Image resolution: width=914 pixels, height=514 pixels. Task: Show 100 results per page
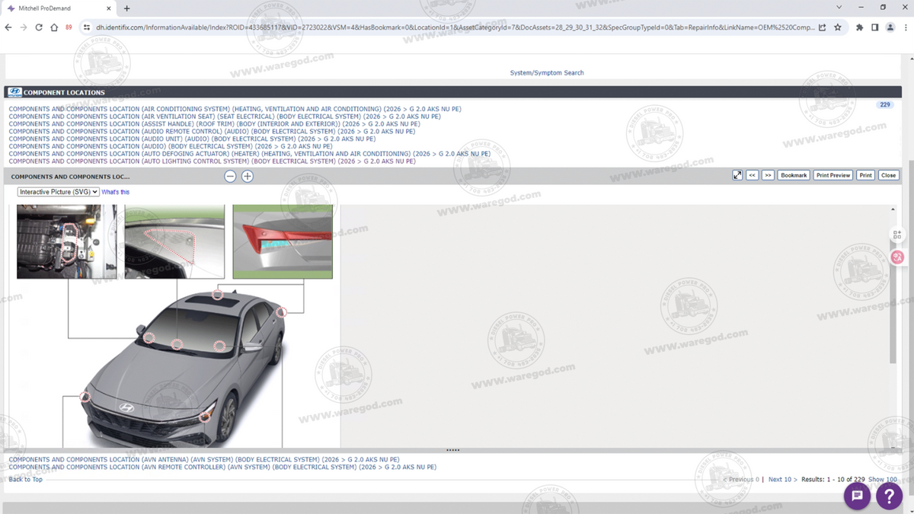(883, 480)
